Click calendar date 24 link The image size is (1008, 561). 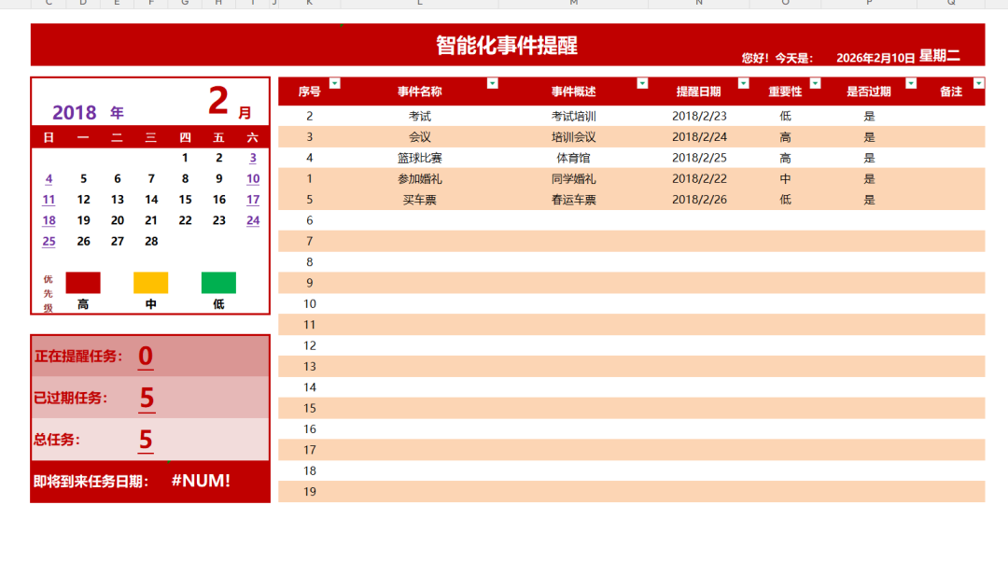pyautogui.click(x=253, y=220)
